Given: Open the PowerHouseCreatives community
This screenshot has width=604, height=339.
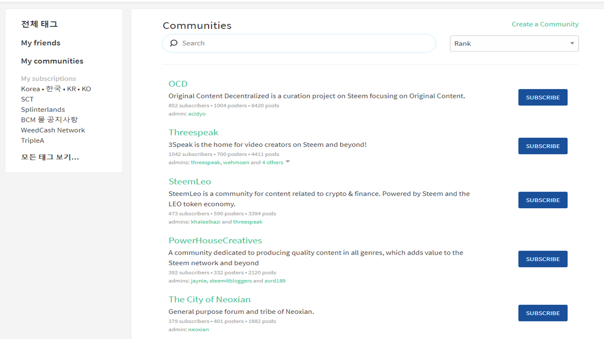Looking at the screenshot, I should point(215,240).
